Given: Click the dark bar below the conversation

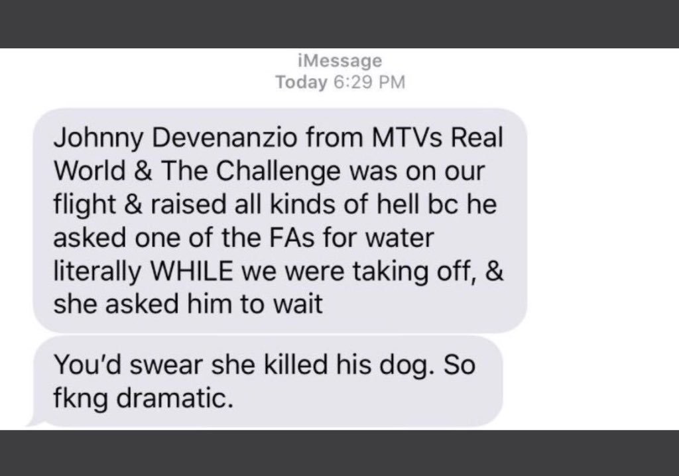Looking at the screenshot, I should click(339, 453).
